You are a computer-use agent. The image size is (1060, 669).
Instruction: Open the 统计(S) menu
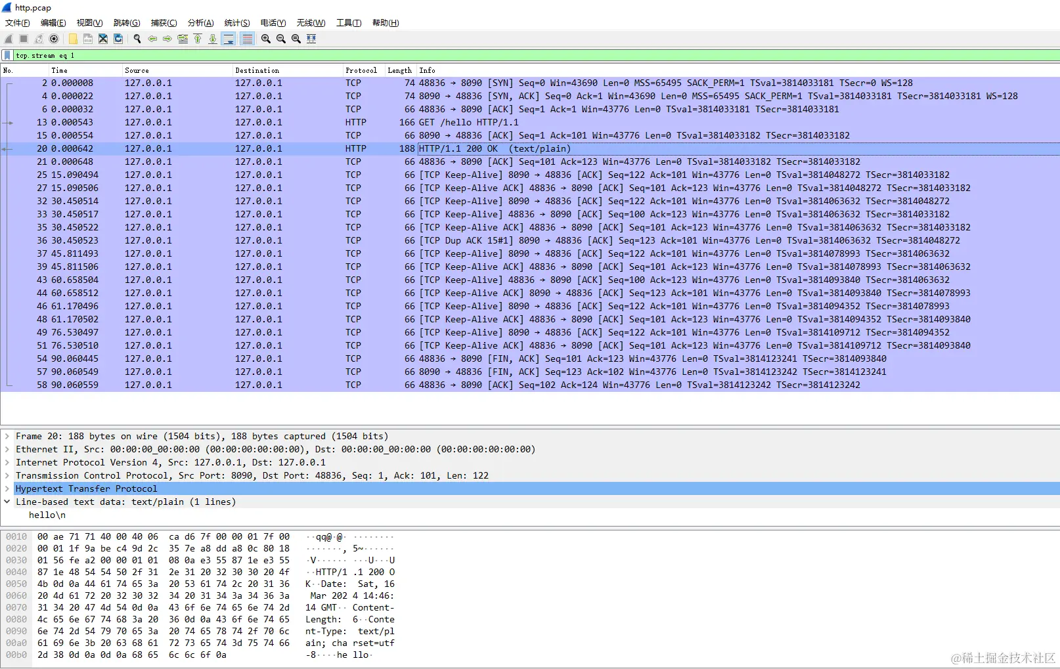237,23
